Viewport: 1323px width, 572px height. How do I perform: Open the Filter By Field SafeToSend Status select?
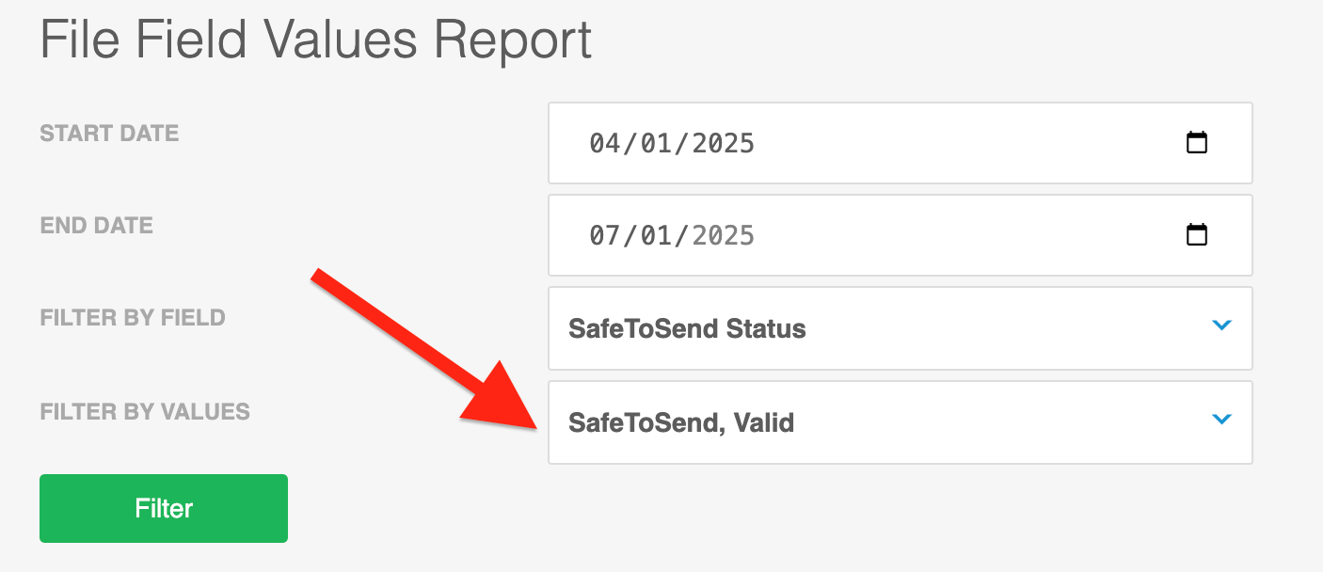click(901, 328)
